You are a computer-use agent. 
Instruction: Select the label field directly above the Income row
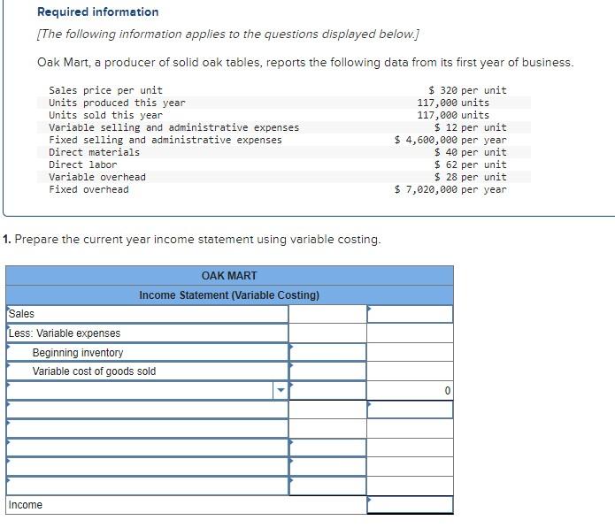pos(148,486)
